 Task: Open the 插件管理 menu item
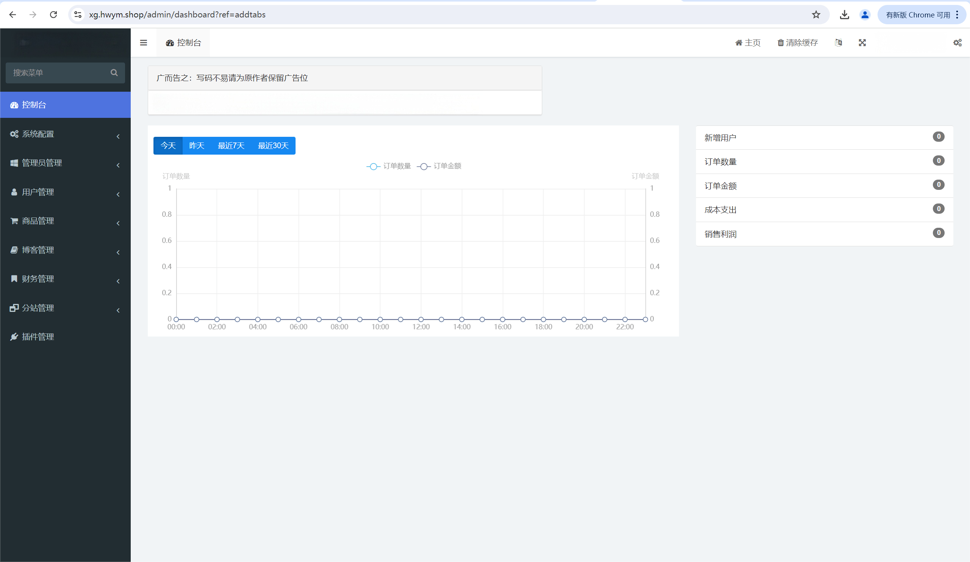tap(38, 337)
